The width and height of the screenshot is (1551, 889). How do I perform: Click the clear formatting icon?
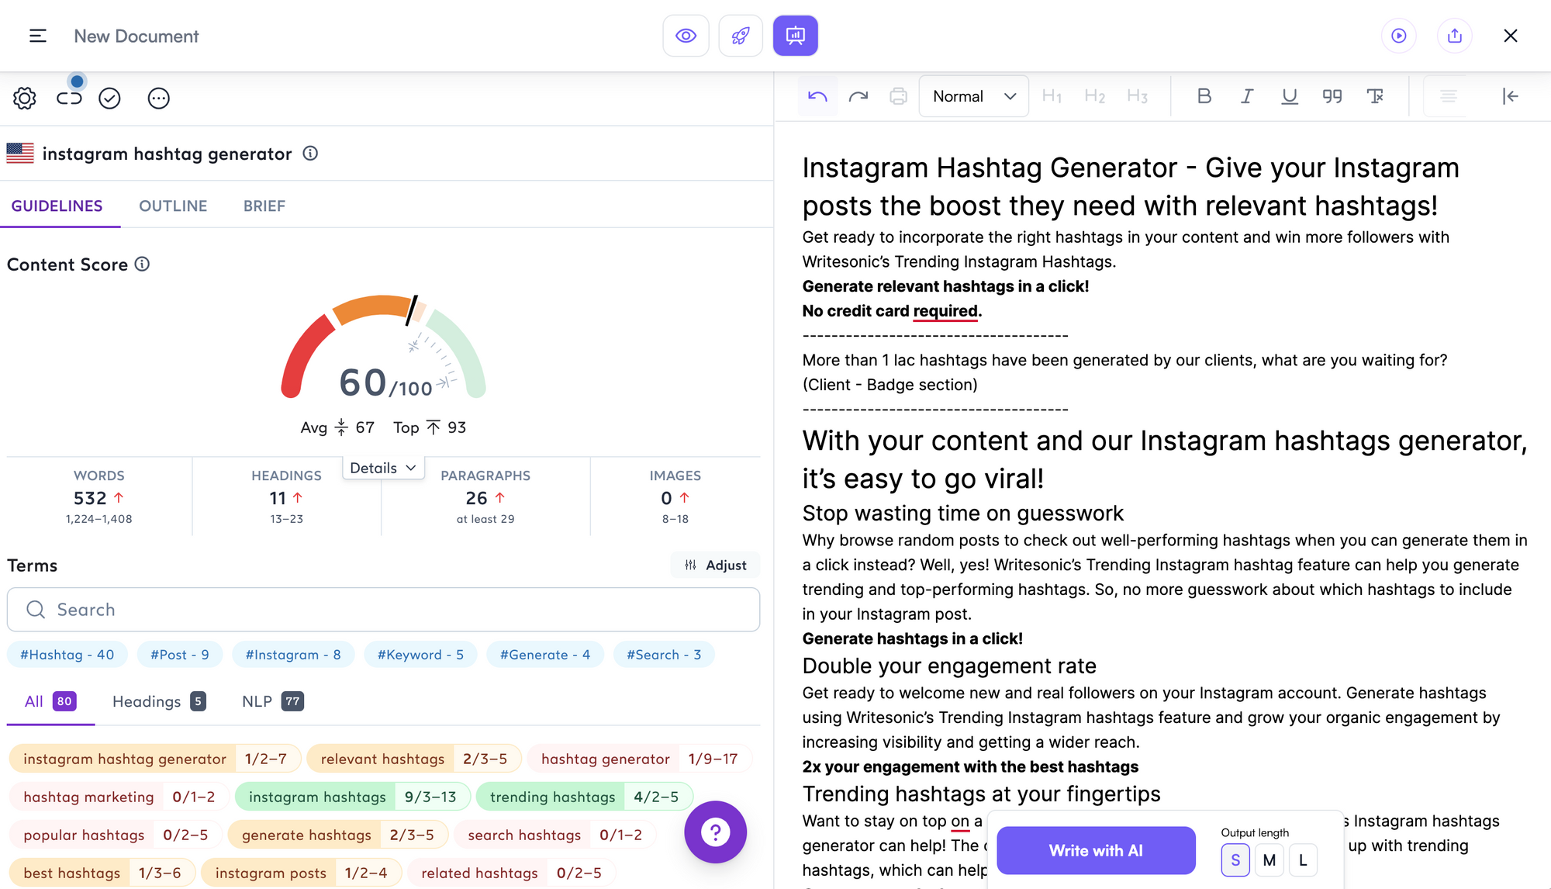1375,96
